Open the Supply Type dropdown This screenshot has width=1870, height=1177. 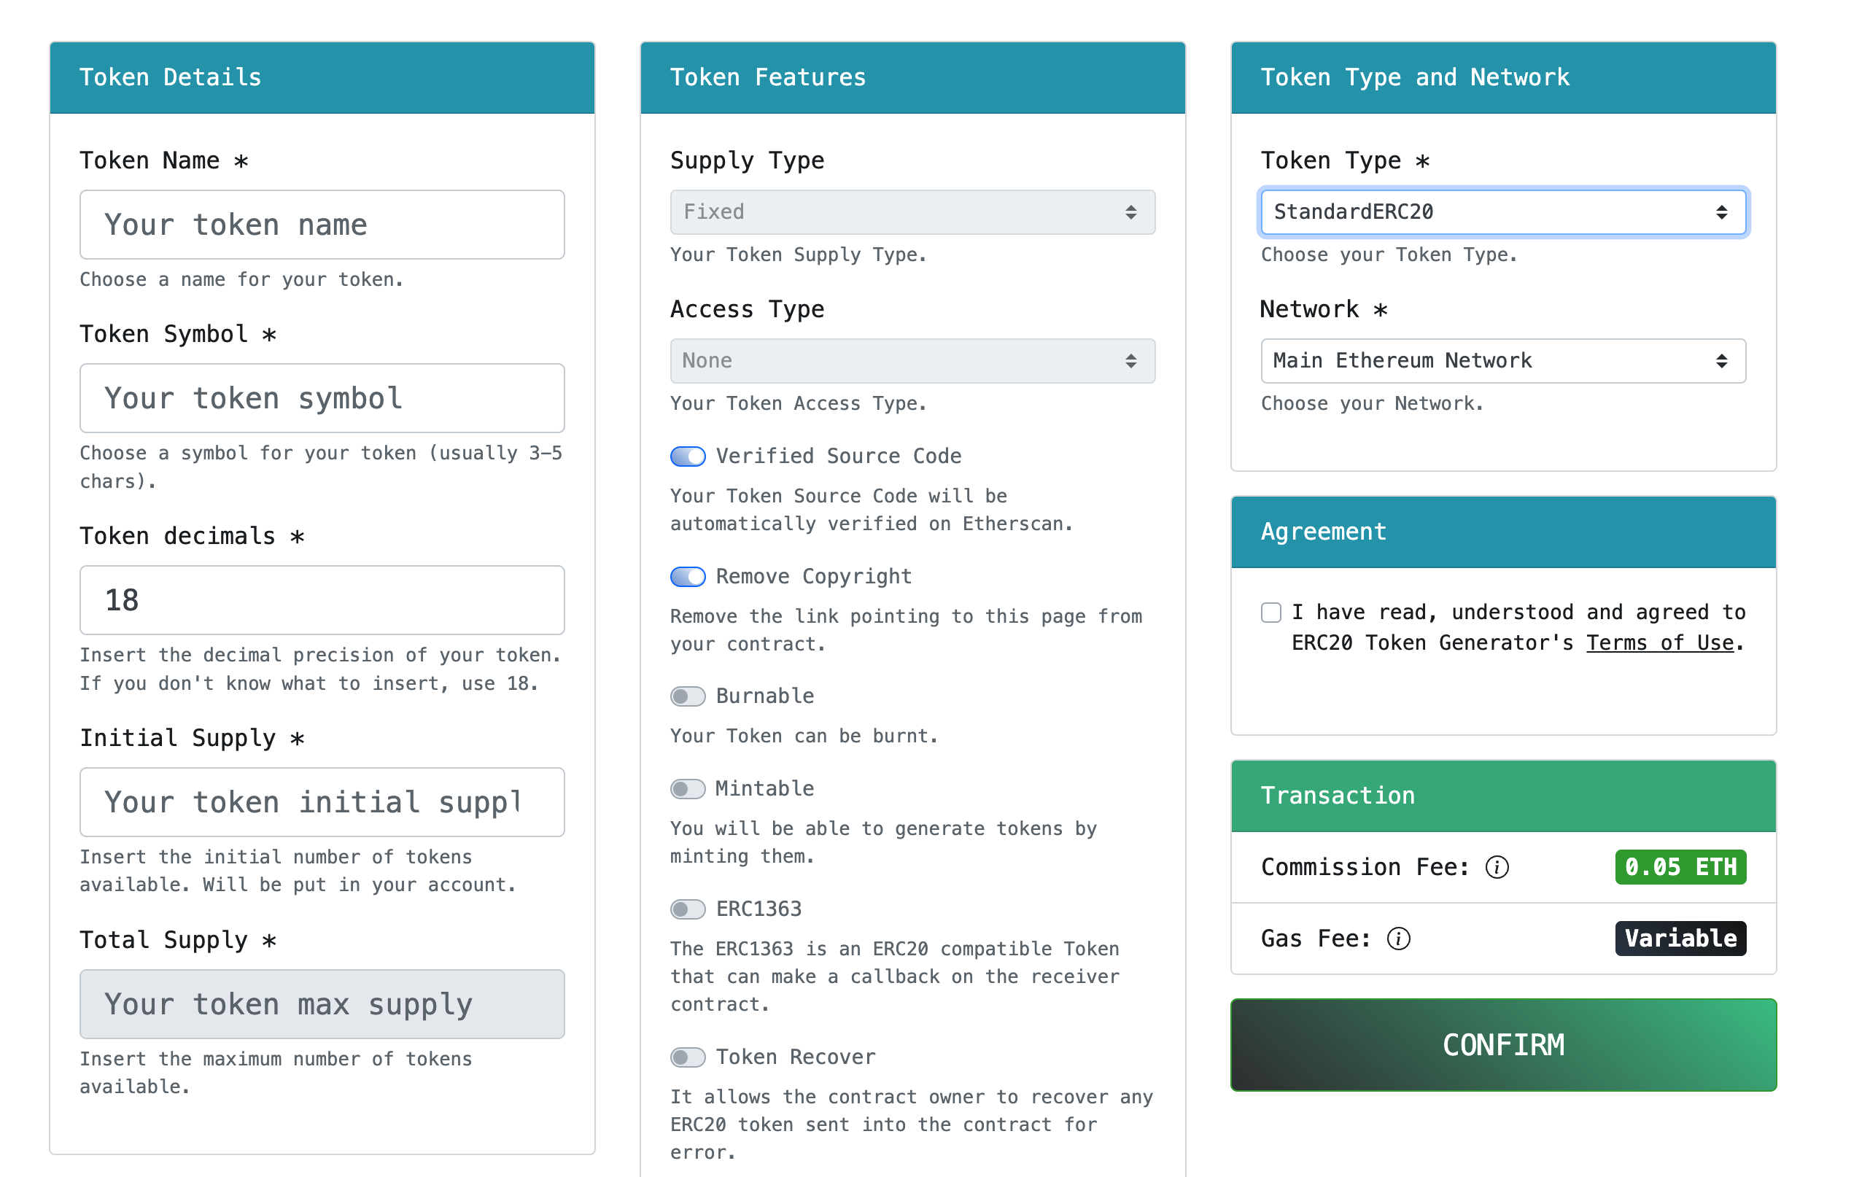point(912,212)
